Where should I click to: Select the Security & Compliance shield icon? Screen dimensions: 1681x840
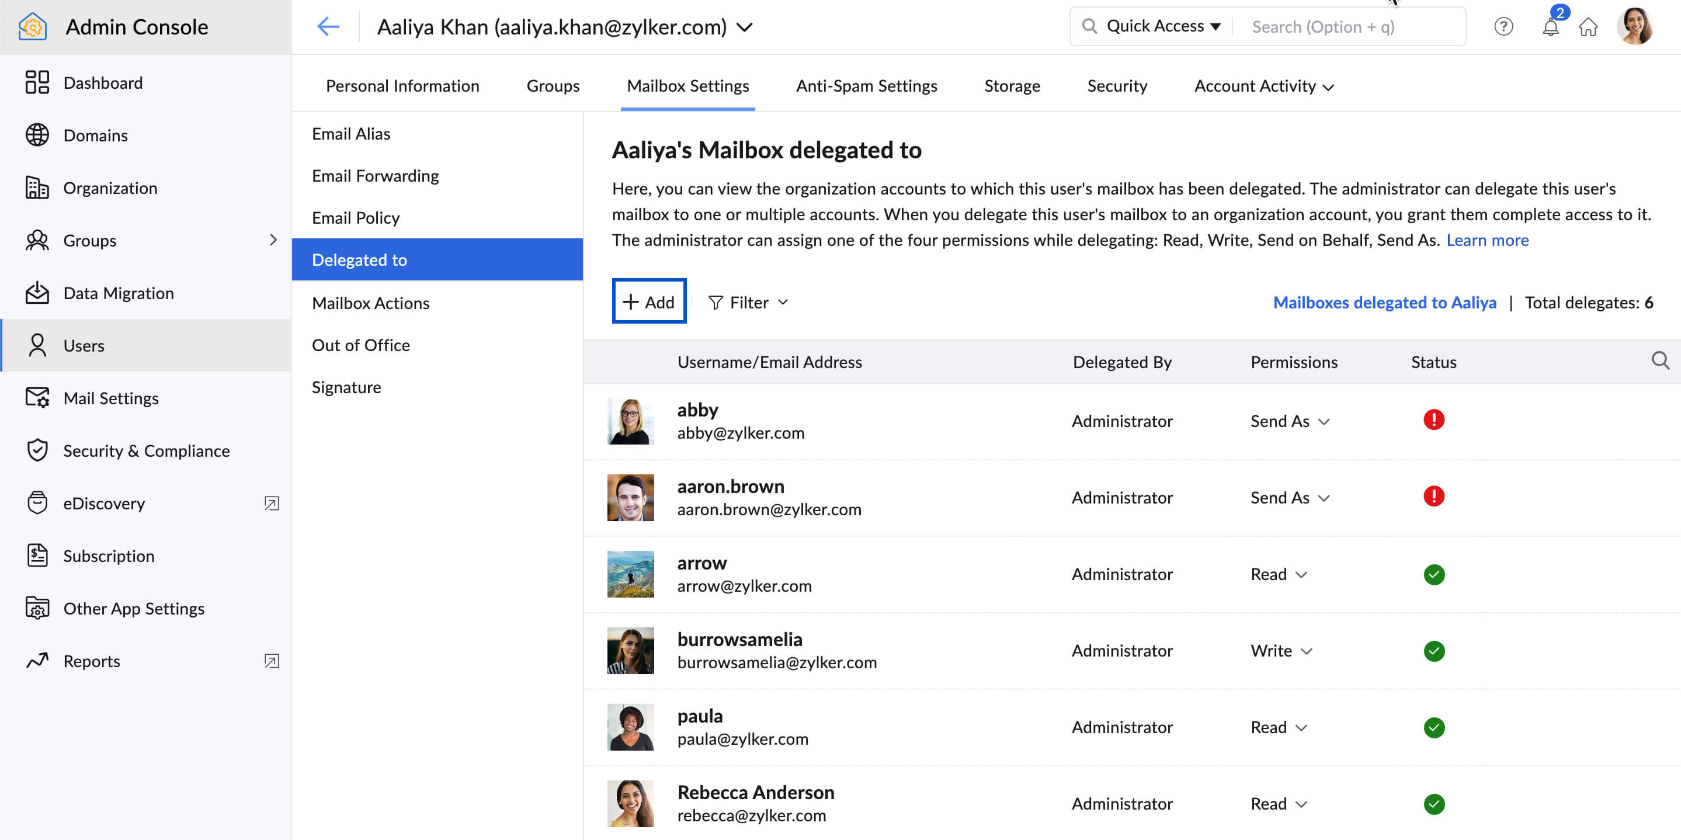coord(37,450)
